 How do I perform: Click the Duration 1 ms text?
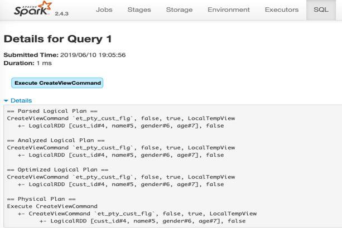point(28,63)
